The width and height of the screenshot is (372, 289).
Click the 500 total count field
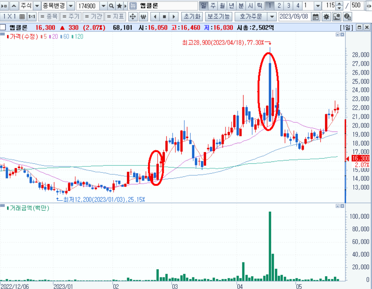click(x=357, y=6)
